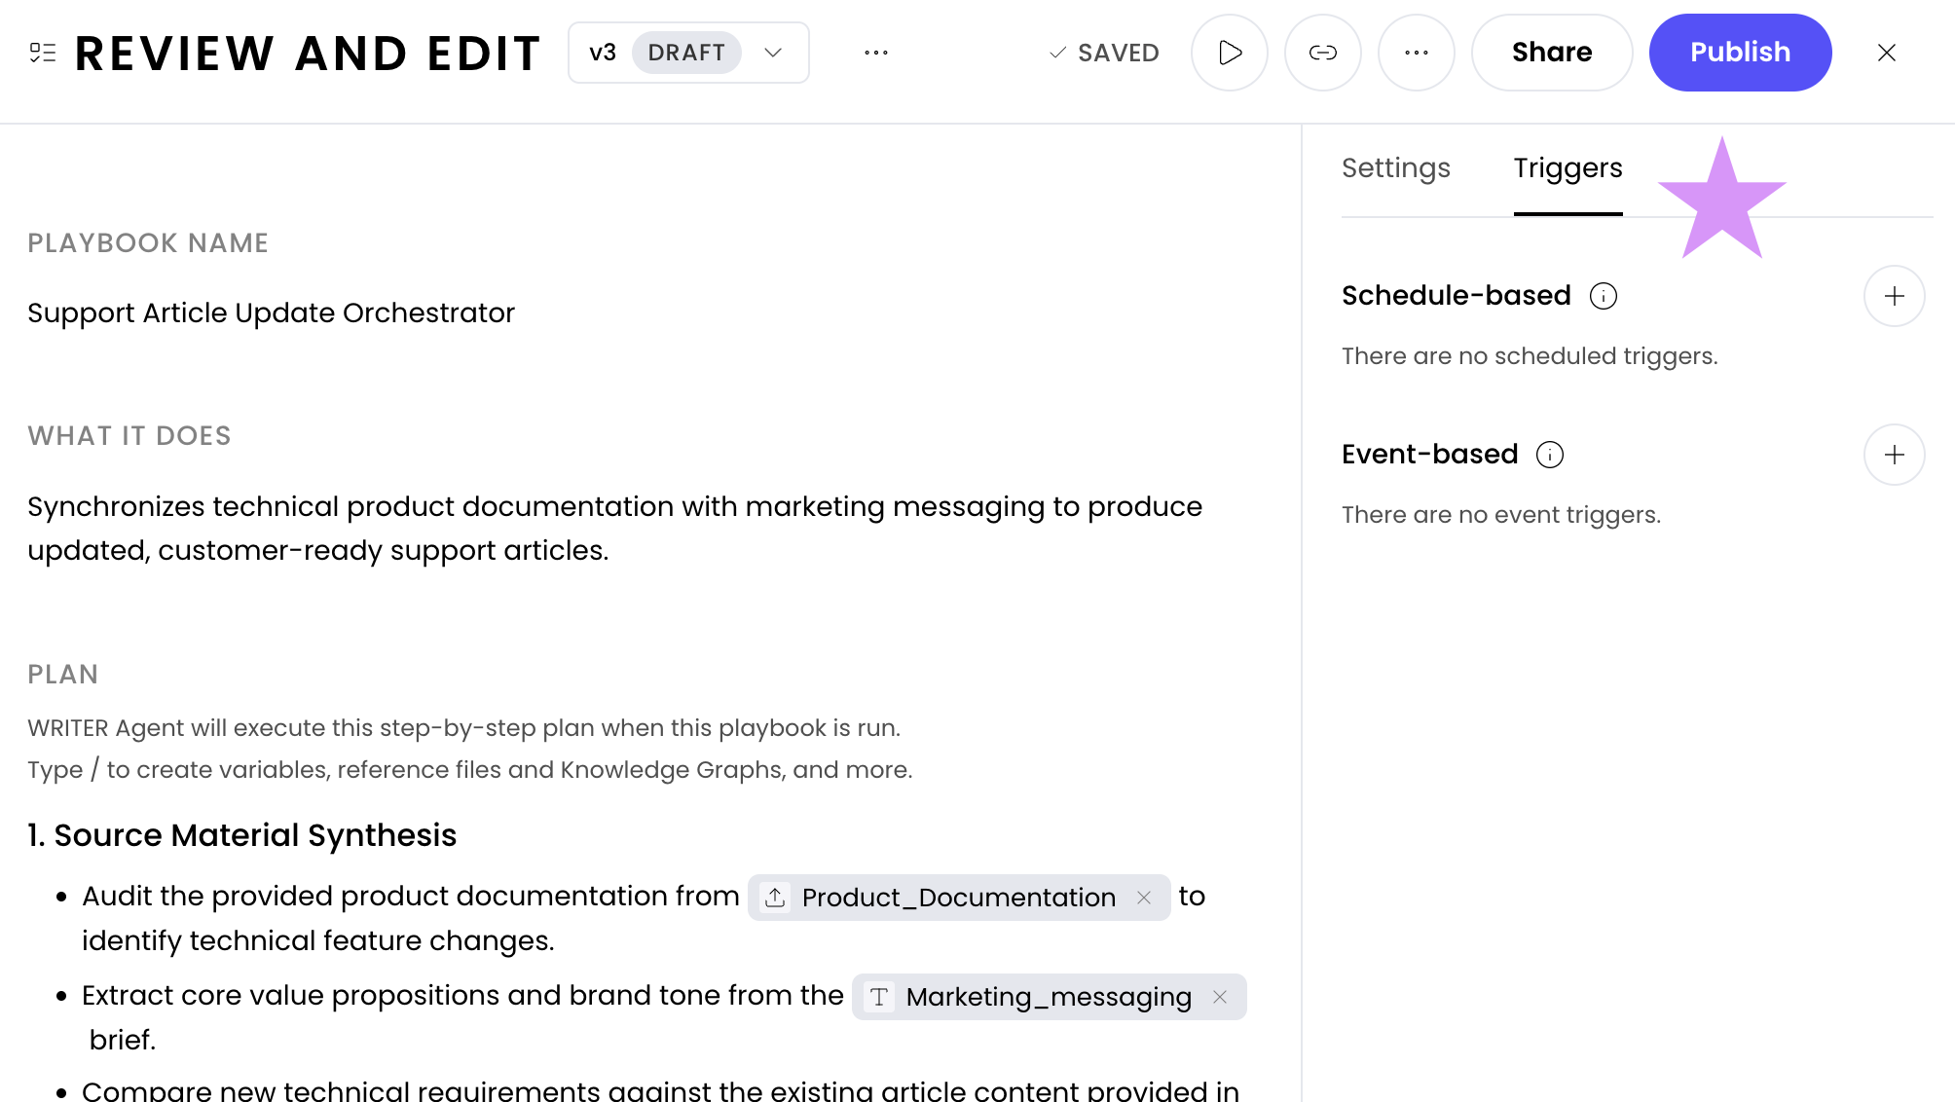The height and width of the screenshot is (1102, 1955).
Task: Show info about Event-based triggers
Action: pos(1549,455)
